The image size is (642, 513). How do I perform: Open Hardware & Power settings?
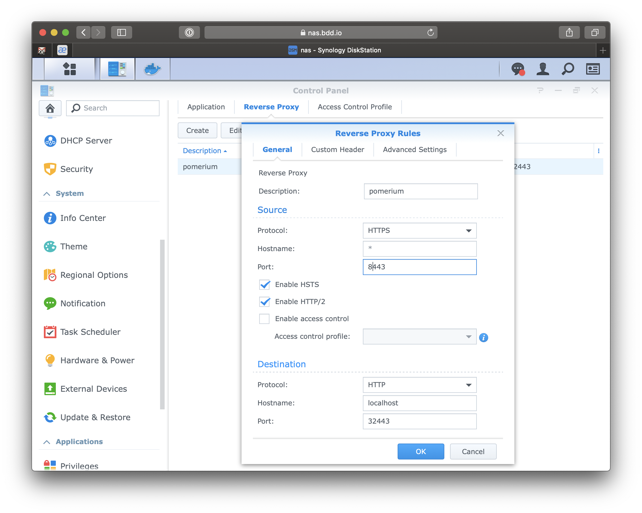(x=50, y=360)
